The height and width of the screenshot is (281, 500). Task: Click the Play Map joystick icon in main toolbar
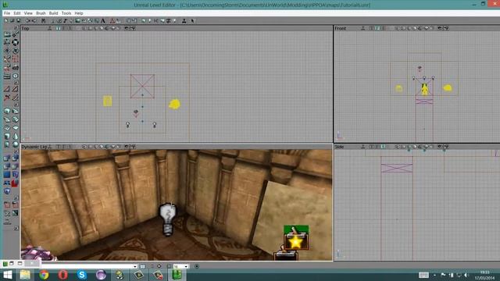(x=184, y=21)
